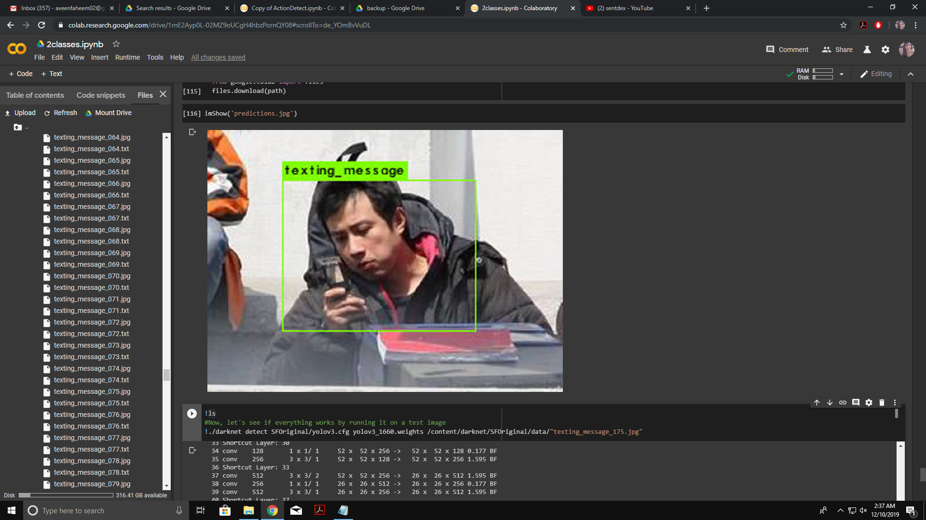Collapse the header with chevron up

[x=911, y=74]
